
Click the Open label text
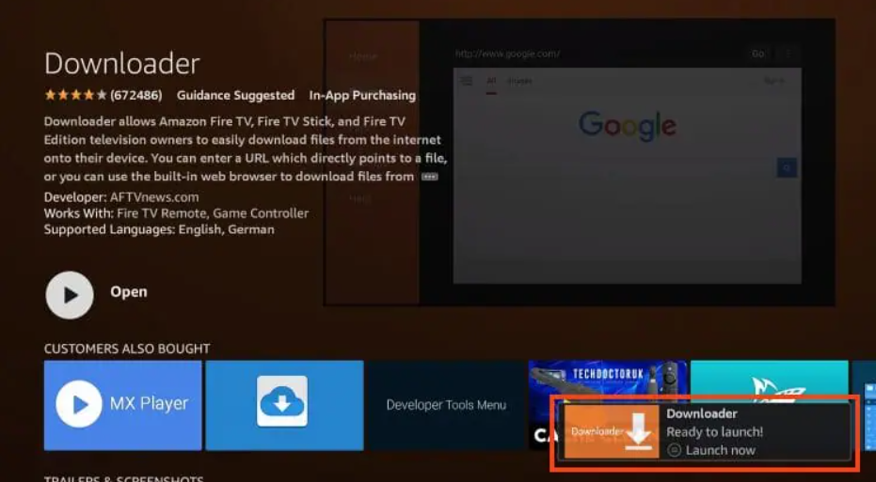[x=128, y=292]
